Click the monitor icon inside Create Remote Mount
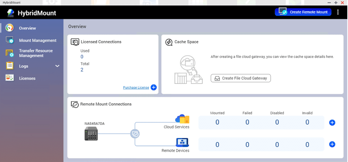The image size is (348, 162). coord(283,11)
